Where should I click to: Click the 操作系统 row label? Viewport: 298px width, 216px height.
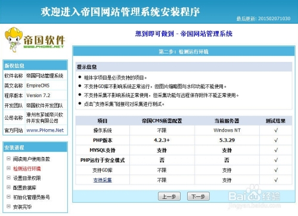tap(103, 130)
